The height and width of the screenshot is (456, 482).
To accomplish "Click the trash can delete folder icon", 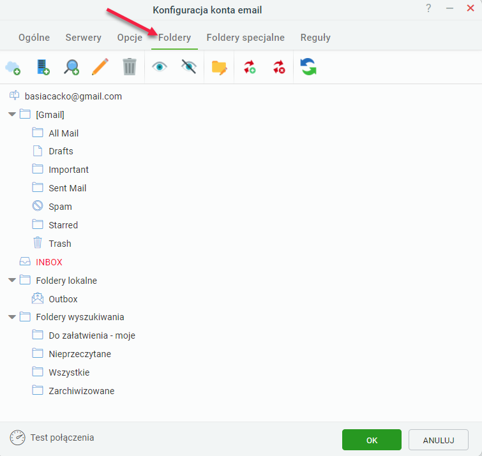I will point(130,66).
